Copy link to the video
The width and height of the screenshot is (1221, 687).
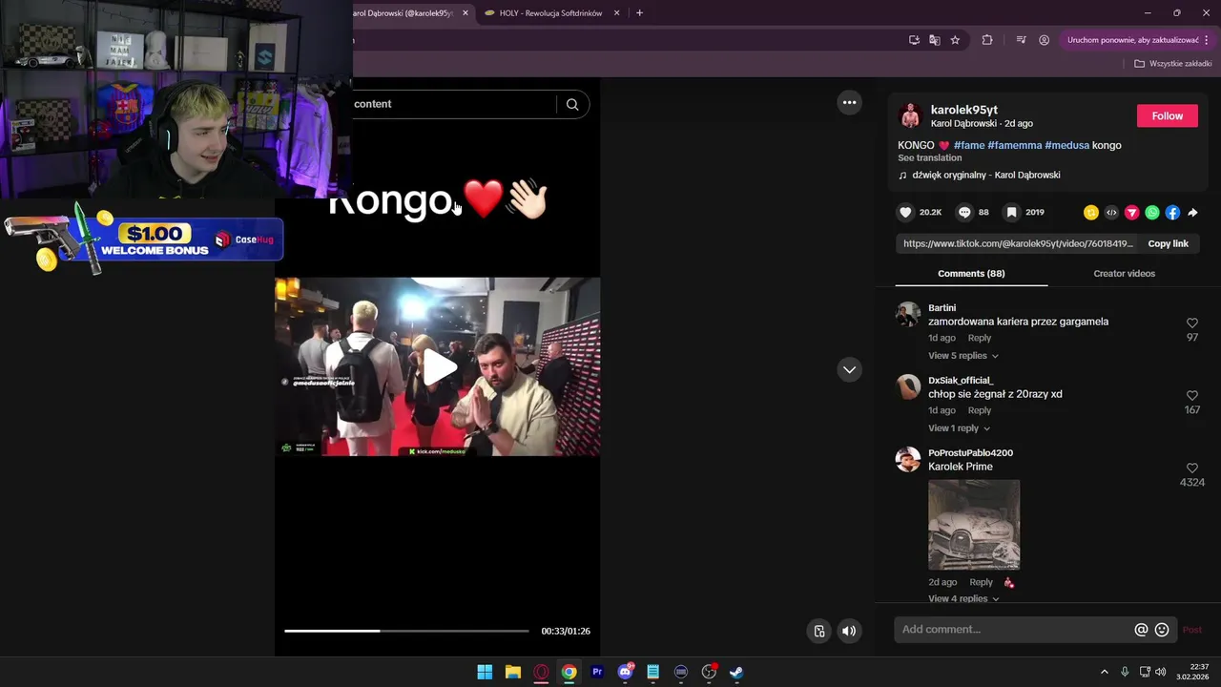1168,243
